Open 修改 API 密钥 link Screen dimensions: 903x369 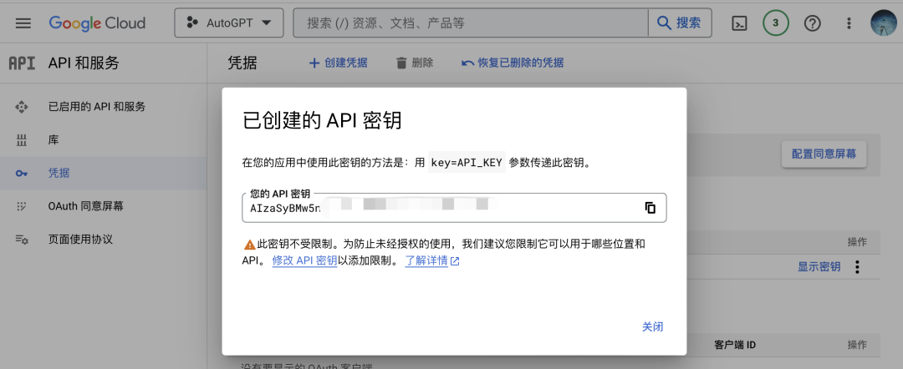point(304,260)
